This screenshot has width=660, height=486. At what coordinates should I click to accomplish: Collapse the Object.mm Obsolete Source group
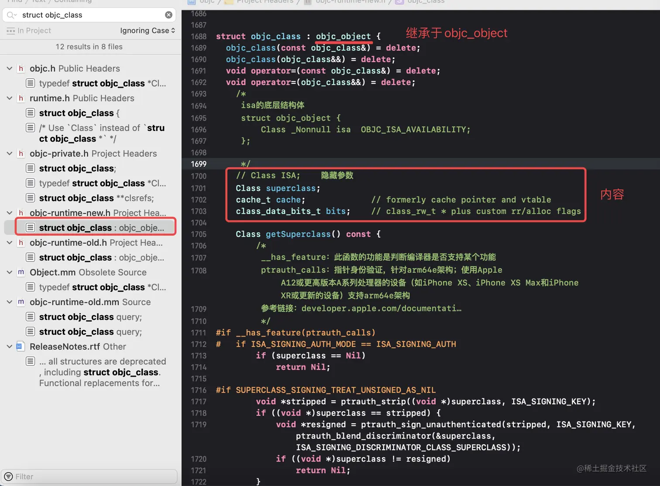[10, 272]
